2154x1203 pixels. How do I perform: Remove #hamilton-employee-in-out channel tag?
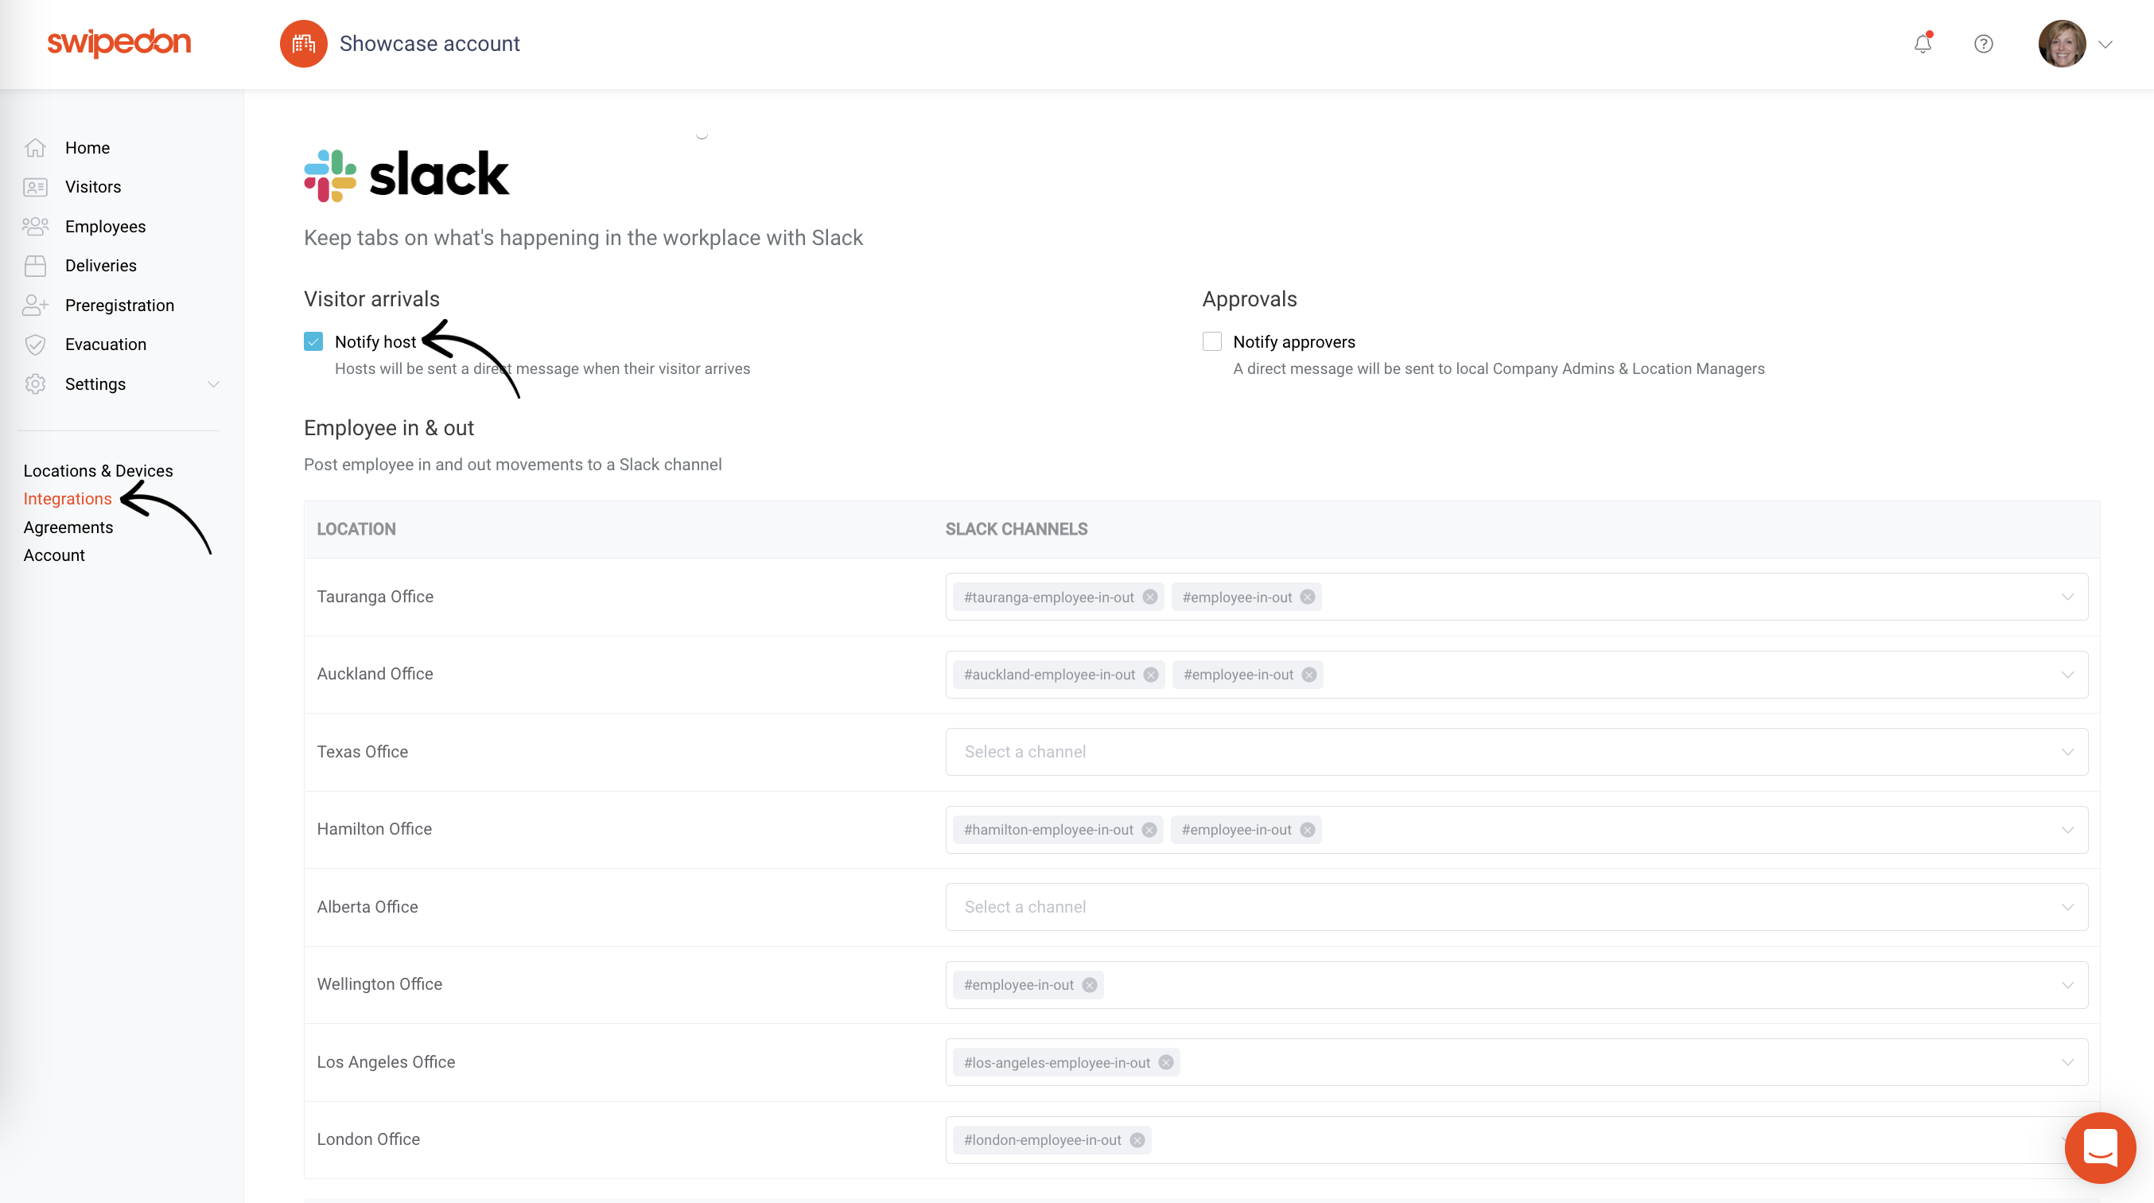click(x=1149, y=829)
